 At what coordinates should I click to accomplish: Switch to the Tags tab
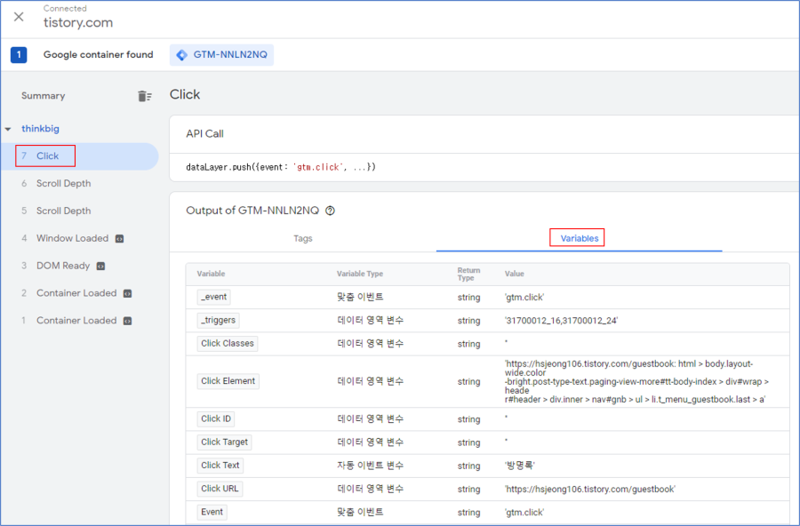302,238
